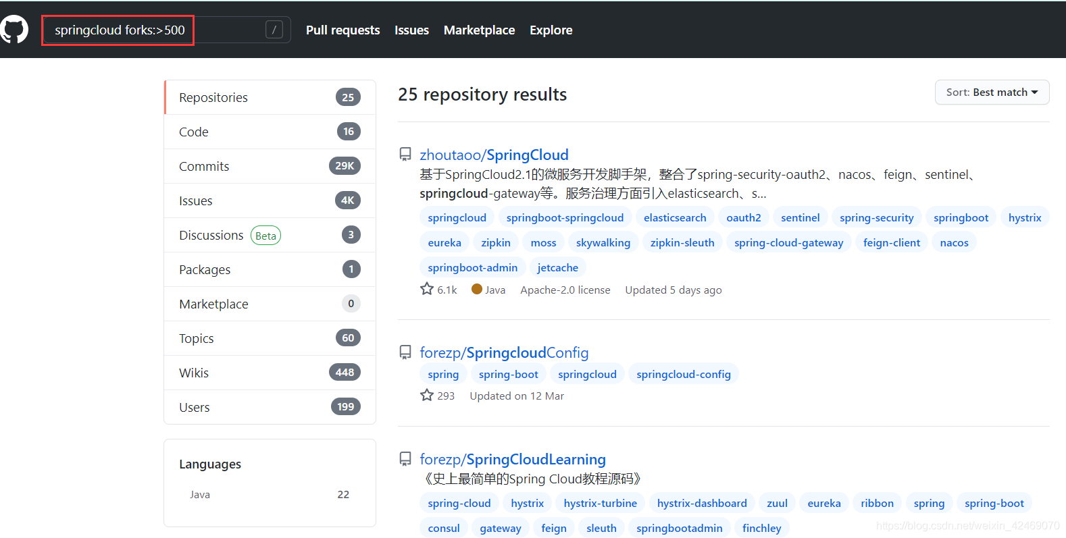
Task: Click repo icon beside zhoutaoo/SpringCloud
Action: click(405, 155)
